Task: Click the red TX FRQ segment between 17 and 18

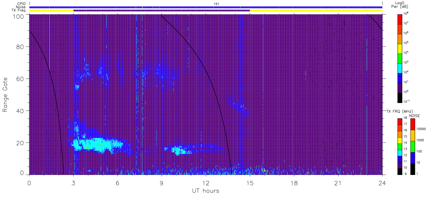Action: tap(400, 122)
